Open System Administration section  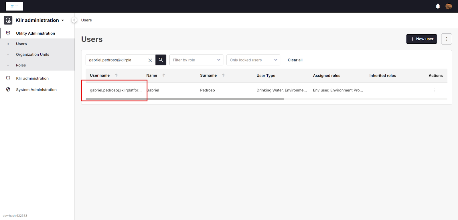tap(36, 90)
